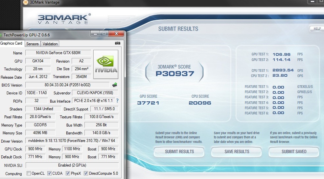Click the Transistors field 3540M
324x179 pixels.
81,77
